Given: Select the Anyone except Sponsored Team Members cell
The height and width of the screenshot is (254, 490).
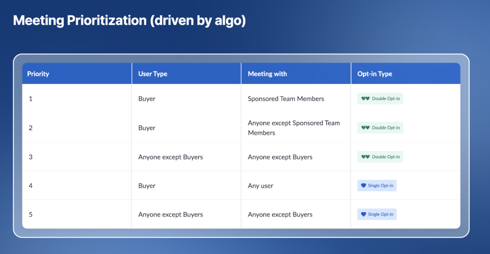Looking at the screenshot, I should 294,128.
